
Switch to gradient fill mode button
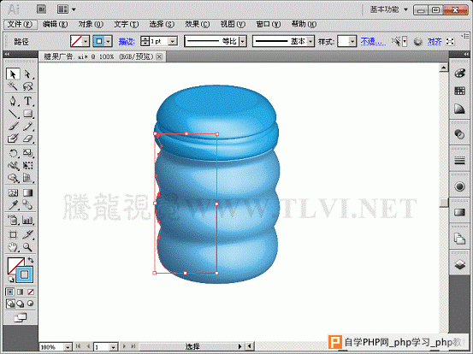pos(21,292)
